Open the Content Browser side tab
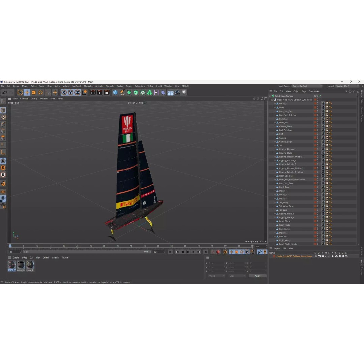The height and width of the screenshot is (364, 364). 362,114
